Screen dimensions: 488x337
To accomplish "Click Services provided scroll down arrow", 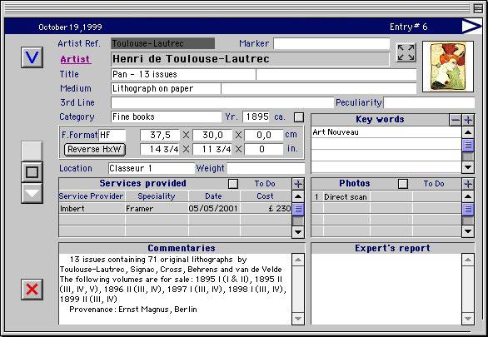I will [x=298, y=231].
